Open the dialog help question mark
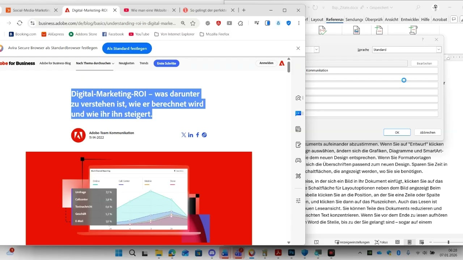The width and height of the screenshot is (463, 260). 423,39
